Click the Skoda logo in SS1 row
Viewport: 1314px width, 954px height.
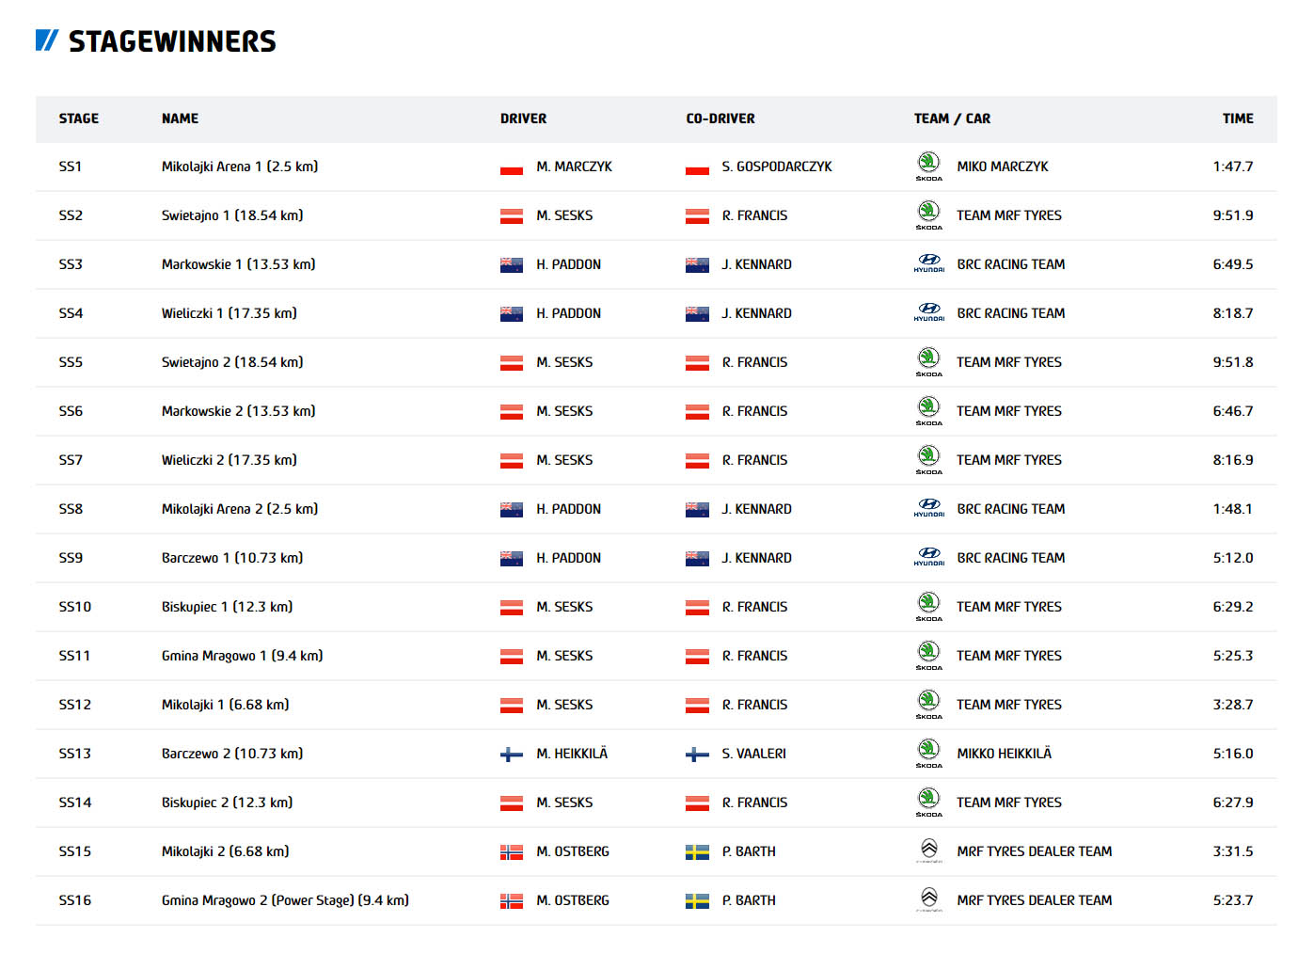click(x=928, y=166)
